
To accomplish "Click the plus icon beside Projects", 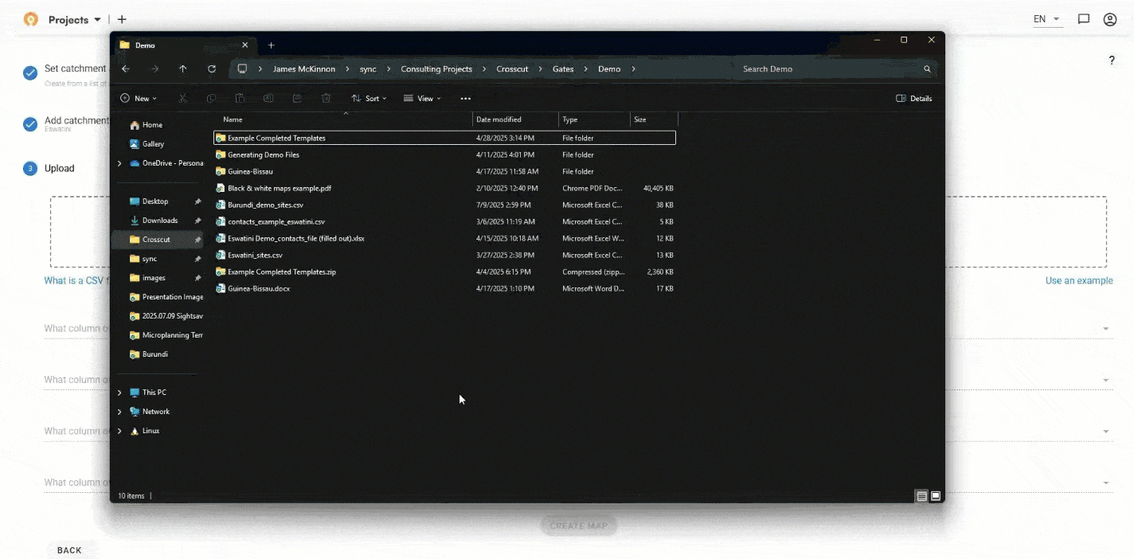I will (x=122, y=19).
